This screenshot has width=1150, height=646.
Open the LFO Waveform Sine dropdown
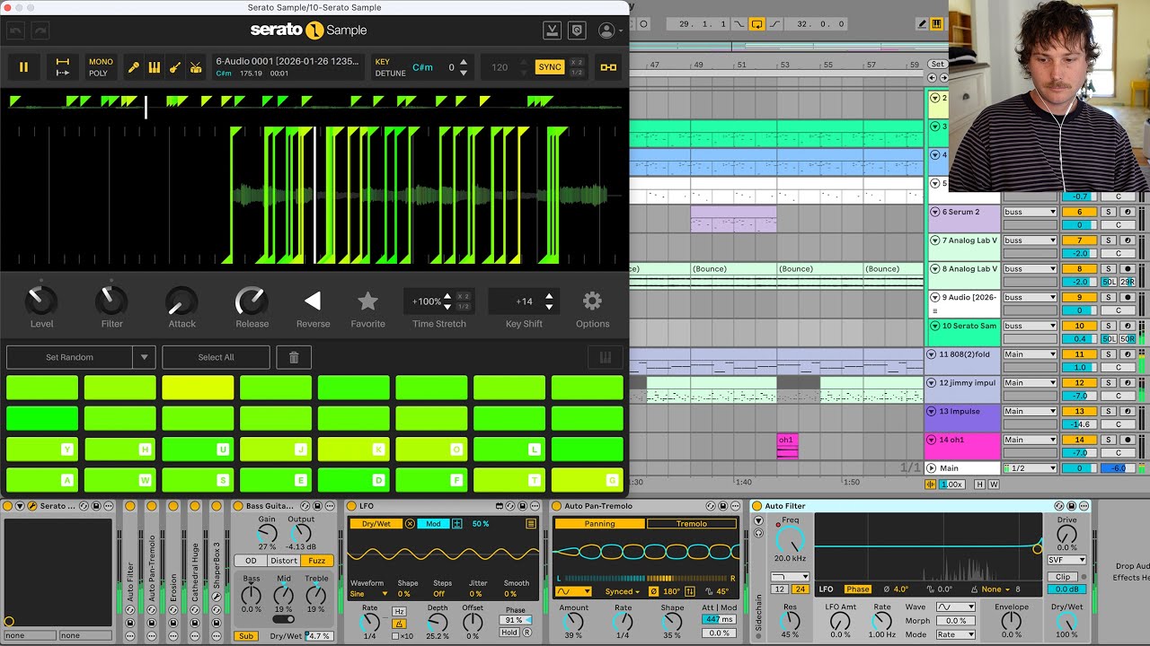coord(369,594)
